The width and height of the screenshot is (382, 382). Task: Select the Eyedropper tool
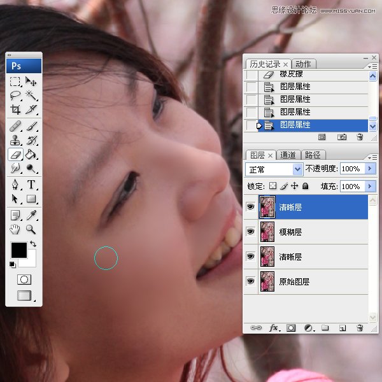[x=31, y=215]
